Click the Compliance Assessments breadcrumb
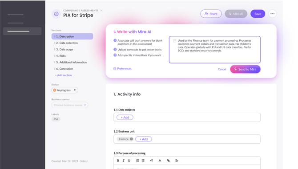 point(81,10)
